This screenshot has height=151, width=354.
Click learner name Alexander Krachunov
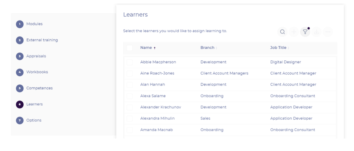pos(160,107)
